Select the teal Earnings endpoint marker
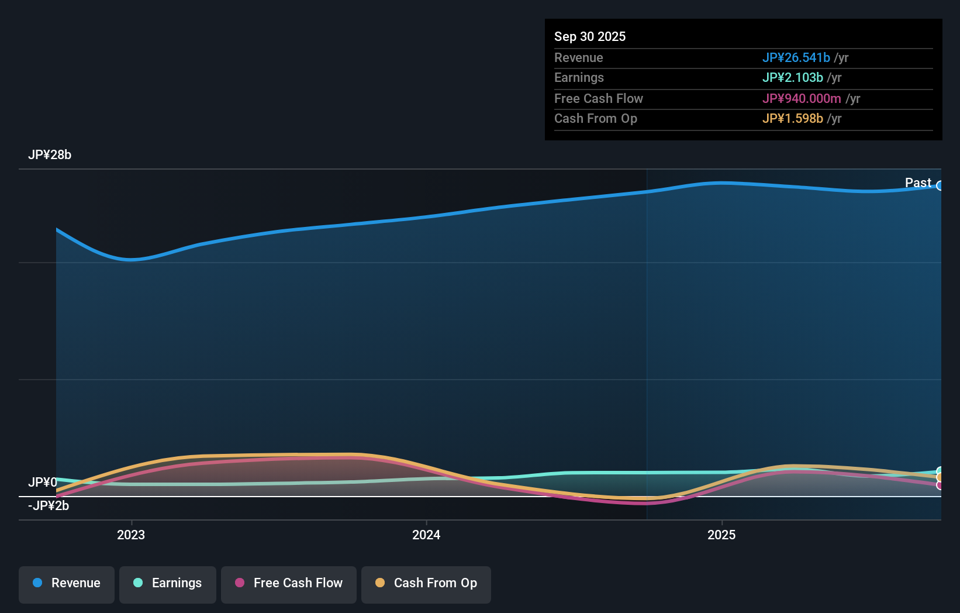This screenshot has height=613, width=960. point(938,470)
